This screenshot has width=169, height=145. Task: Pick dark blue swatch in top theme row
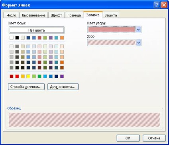click(28, 38)
